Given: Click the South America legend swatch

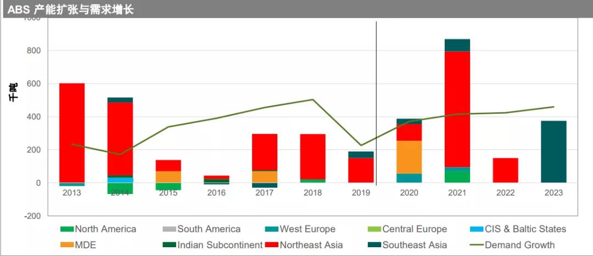Looking at the screenshot, I should (170, 229).
